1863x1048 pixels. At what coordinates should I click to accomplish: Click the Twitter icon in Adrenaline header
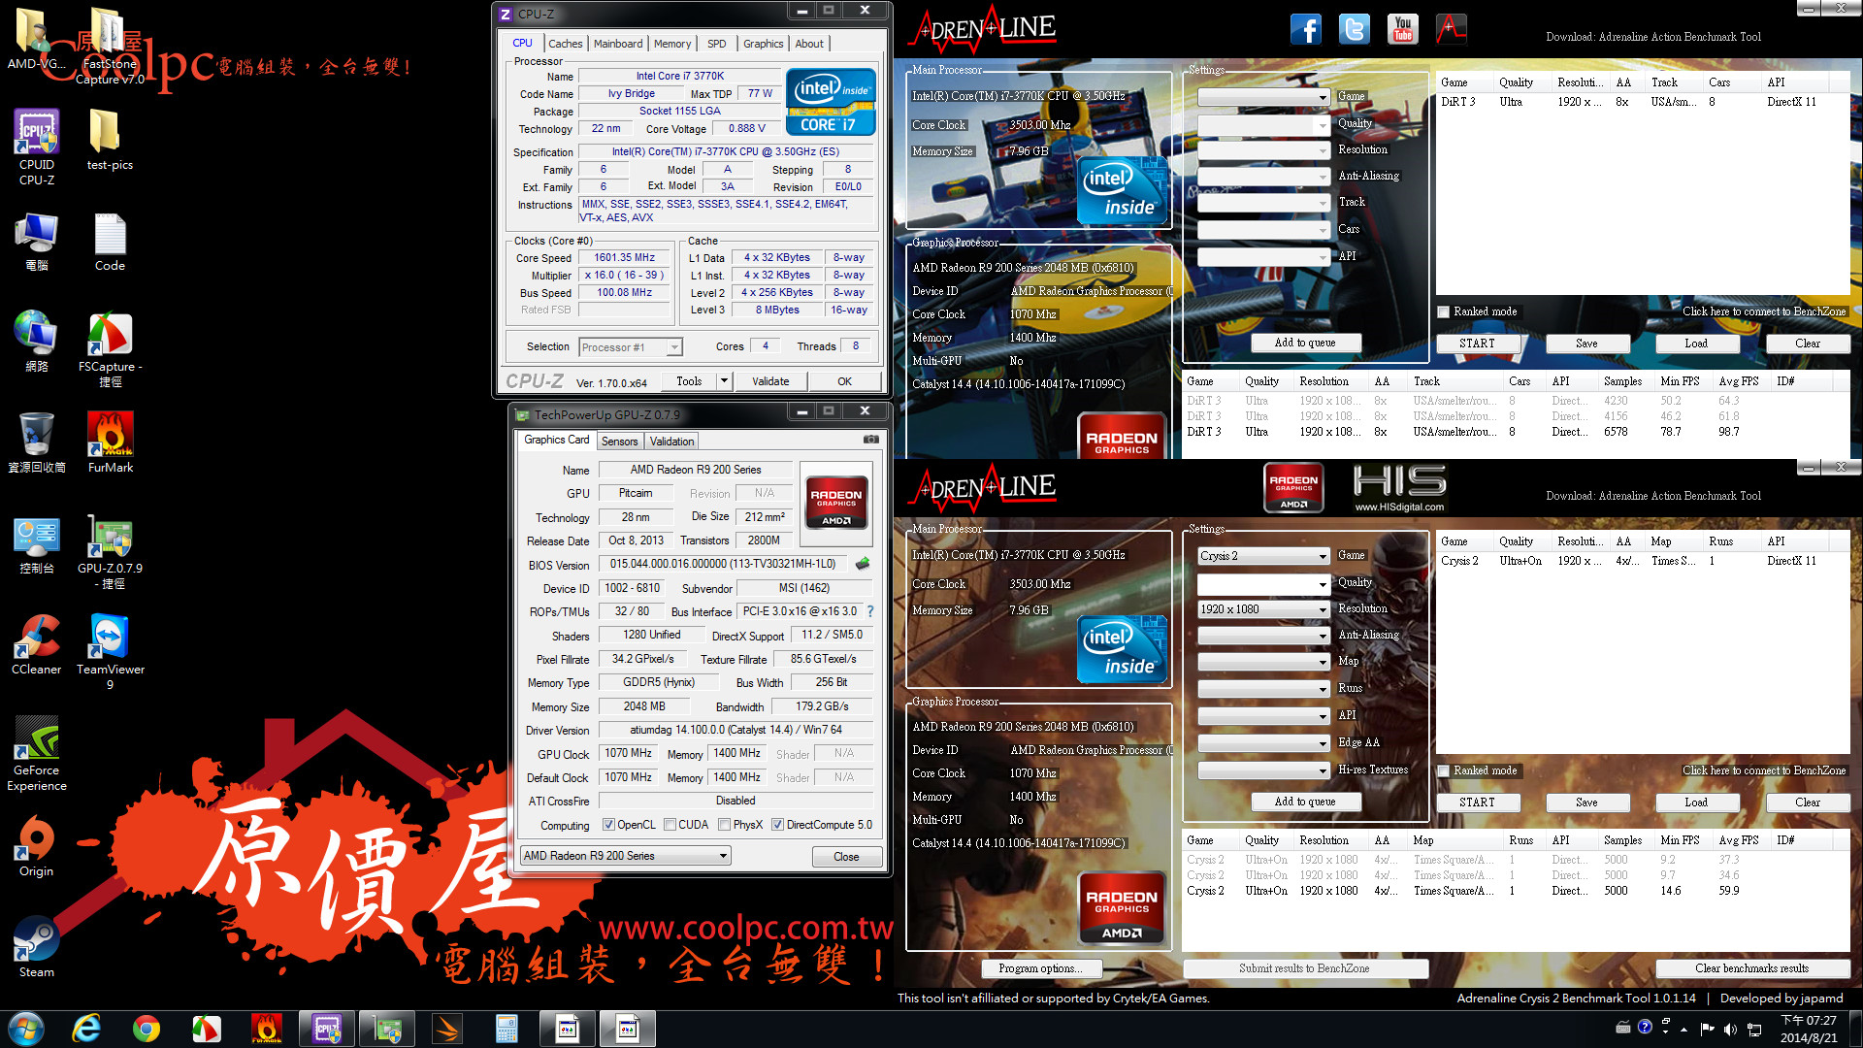pyautogui.click(x=1355, y=29)
